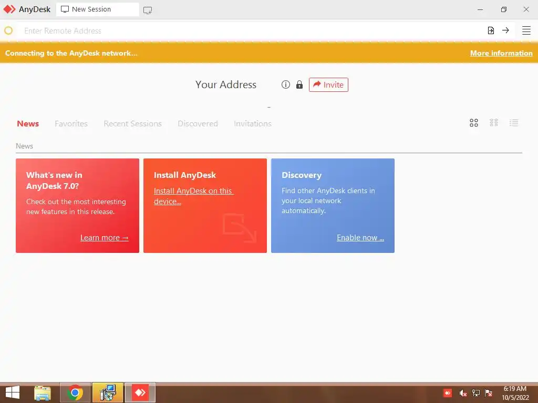Select the New Session tab

[x=97, y=9]
